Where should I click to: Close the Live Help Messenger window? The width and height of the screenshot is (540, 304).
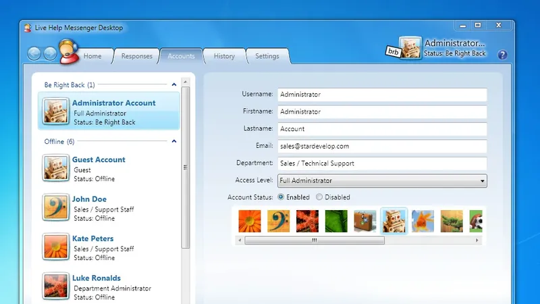(499, 26)
